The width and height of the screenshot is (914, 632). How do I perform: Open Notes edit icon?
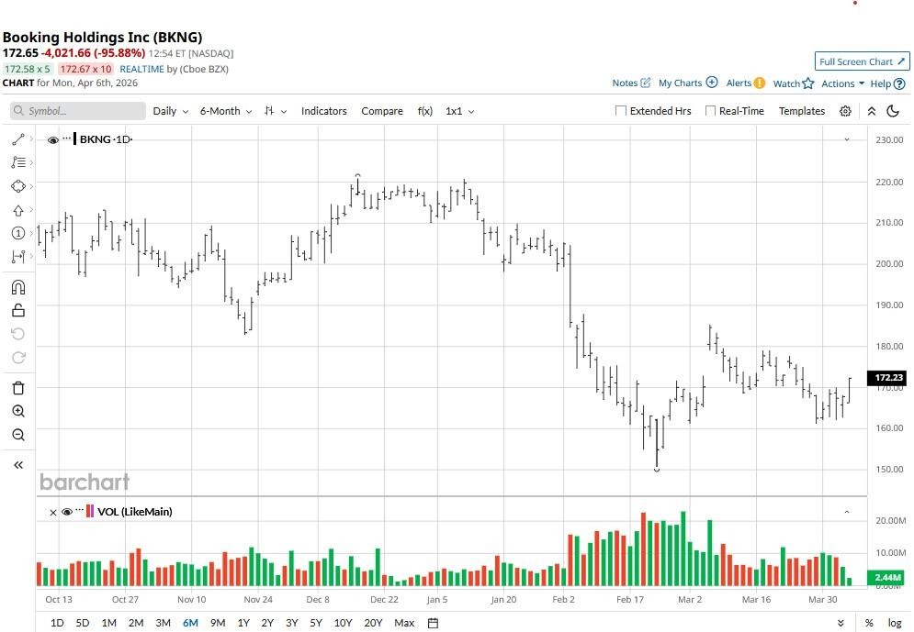tap(645, 83)
